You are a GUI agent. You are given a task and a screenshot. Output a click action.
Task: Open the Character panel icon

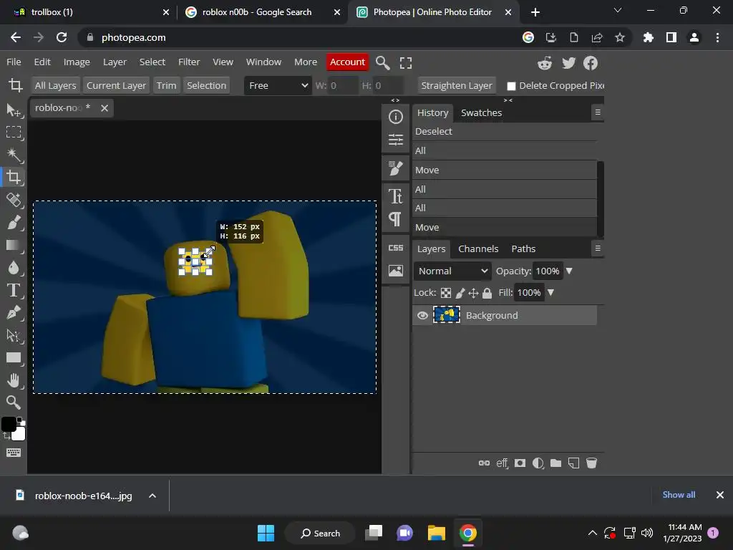(x=395, y=196)
